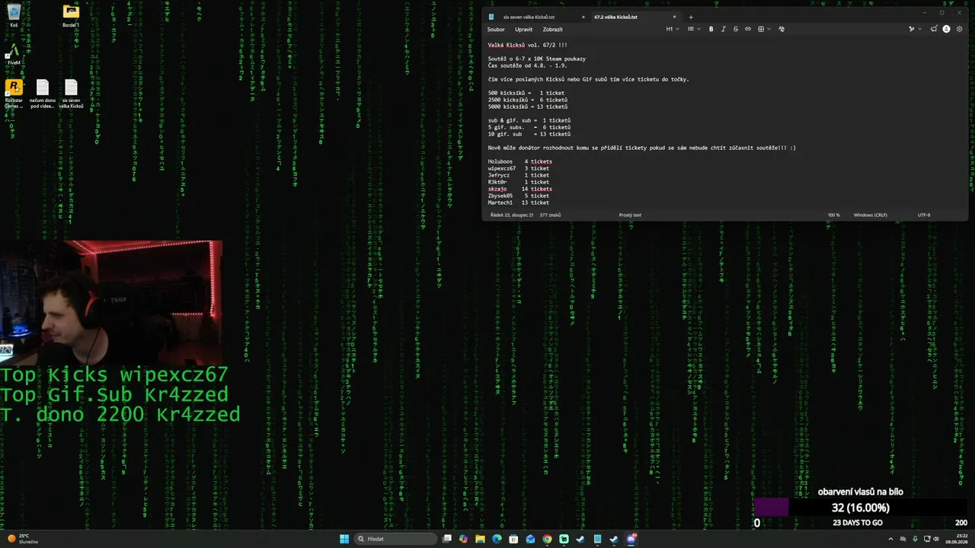Add a new Notepad tab
Image resolution: width=975 pixels, height=548 pixels.
(691, 17)
